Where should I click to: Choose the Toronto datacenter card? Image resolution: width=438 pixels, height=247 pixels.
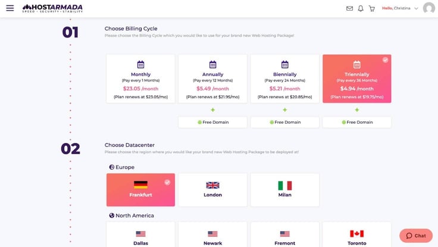[x=357, y=235]
